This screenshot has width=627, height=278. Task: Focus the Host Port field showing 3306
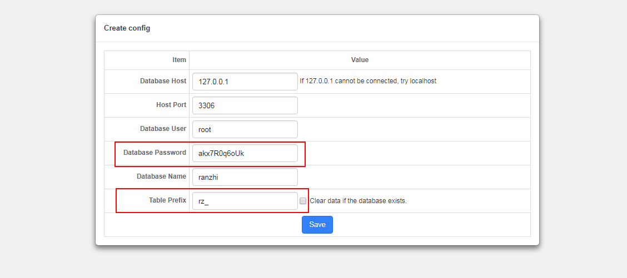(245, 105)
